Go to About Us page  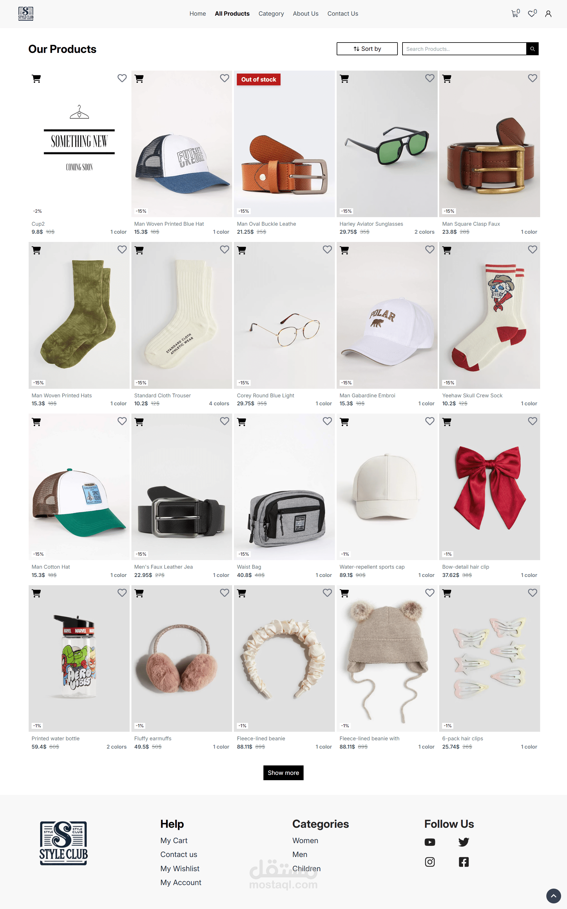(x=305, y=14)
